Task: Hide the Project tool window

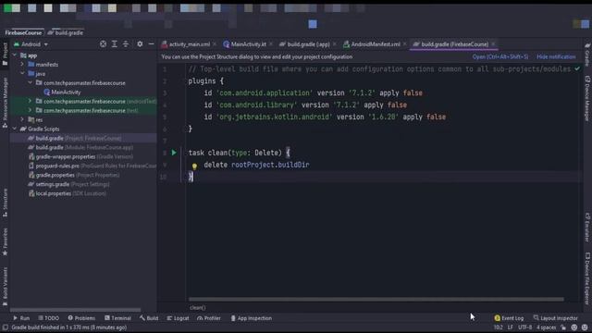Action: [x=151, y=44]
